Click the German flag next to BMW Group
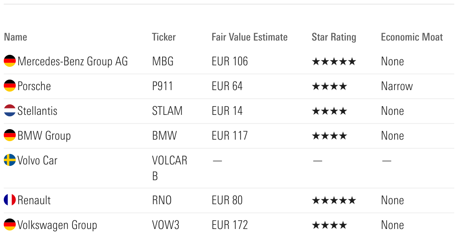The image size is (458, 241). click(x=10, y=135)
